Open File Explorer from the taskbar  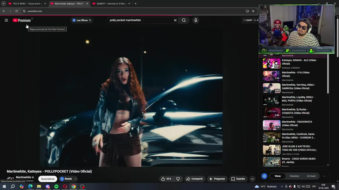point(39,187)
